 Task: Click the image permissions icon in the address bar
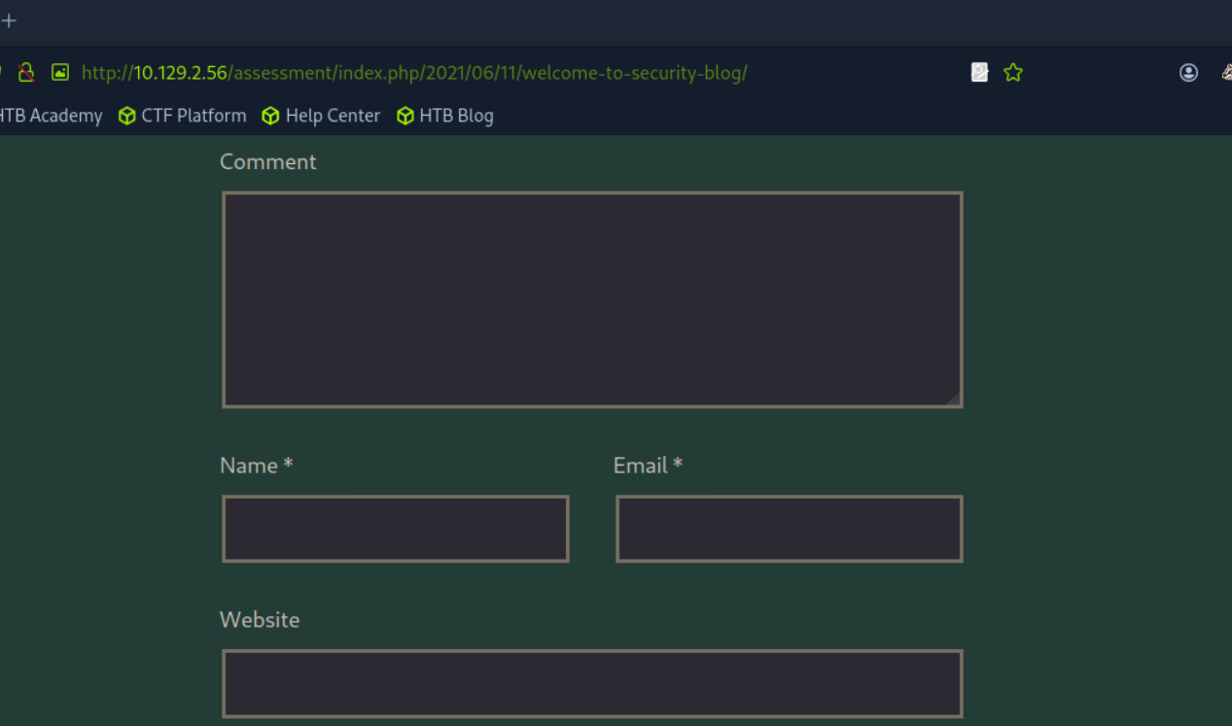pos(60,72)
